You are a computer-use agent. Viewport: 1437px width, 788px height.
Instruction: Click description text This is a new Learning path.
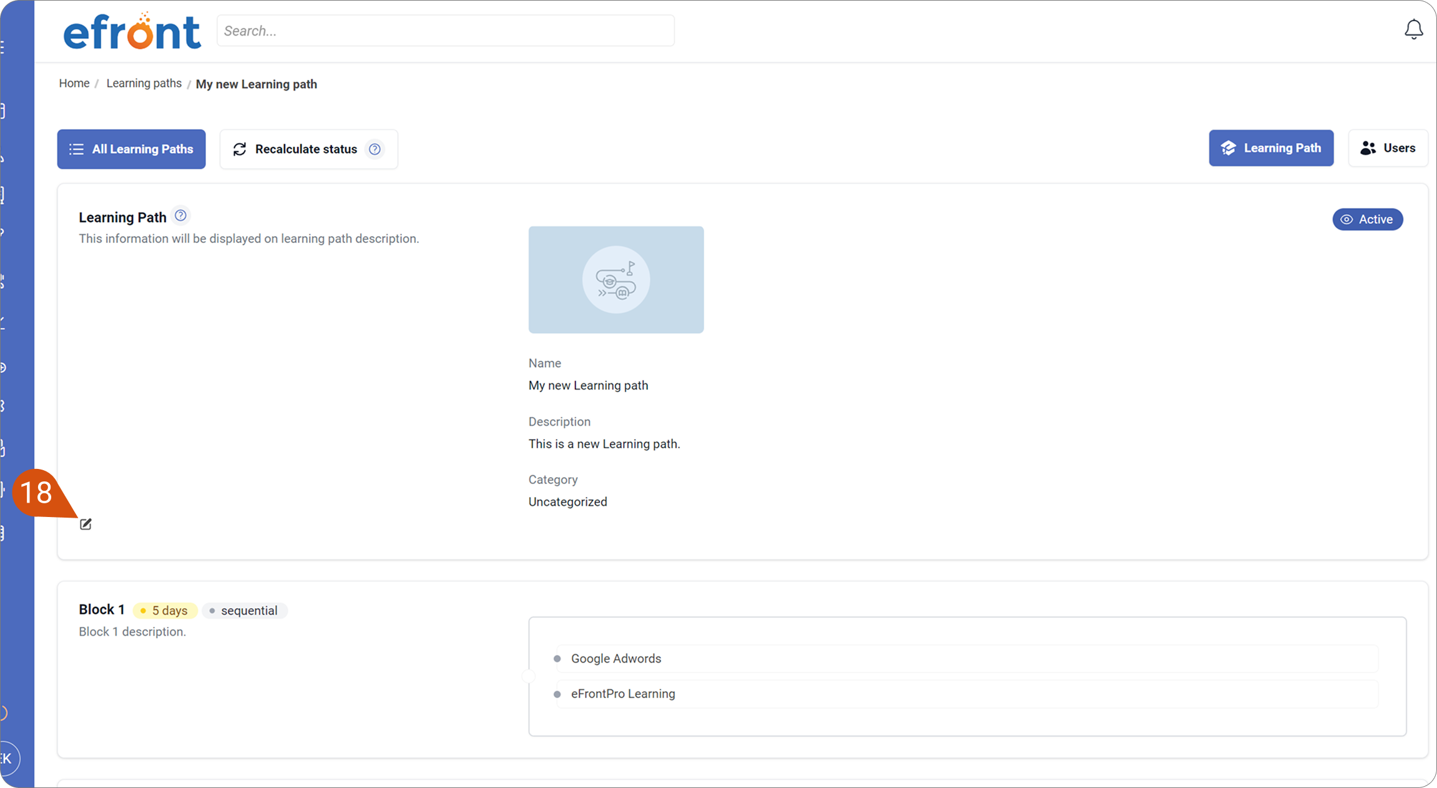pyautogui.click(x=604, y=444)
